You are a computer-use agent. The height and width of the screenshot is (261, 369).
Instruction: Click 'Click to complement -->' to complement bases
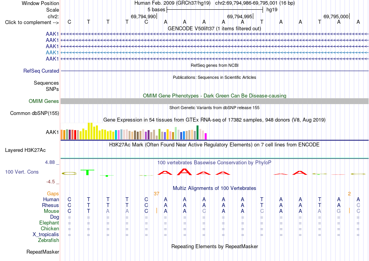click(32, 23)
